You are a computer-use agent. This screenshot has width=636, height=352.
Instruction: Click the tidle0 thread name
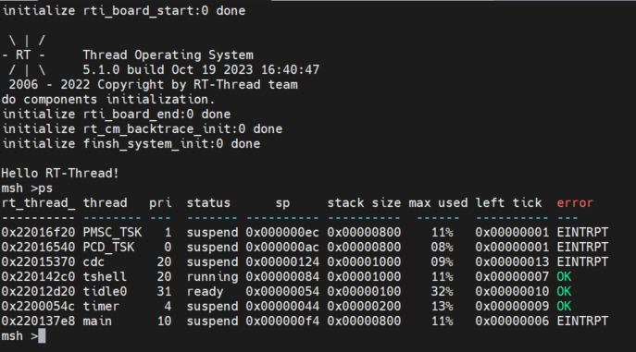(x=105, y=291)
